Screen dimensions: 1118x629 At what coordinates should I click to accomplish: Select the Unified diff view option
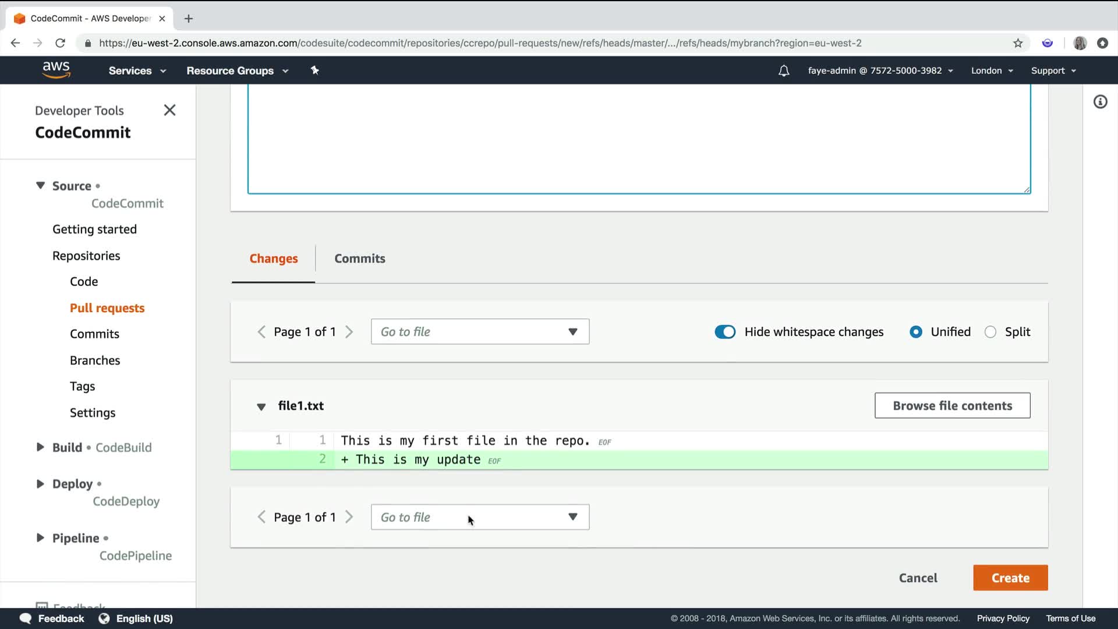tap(916, 332)
